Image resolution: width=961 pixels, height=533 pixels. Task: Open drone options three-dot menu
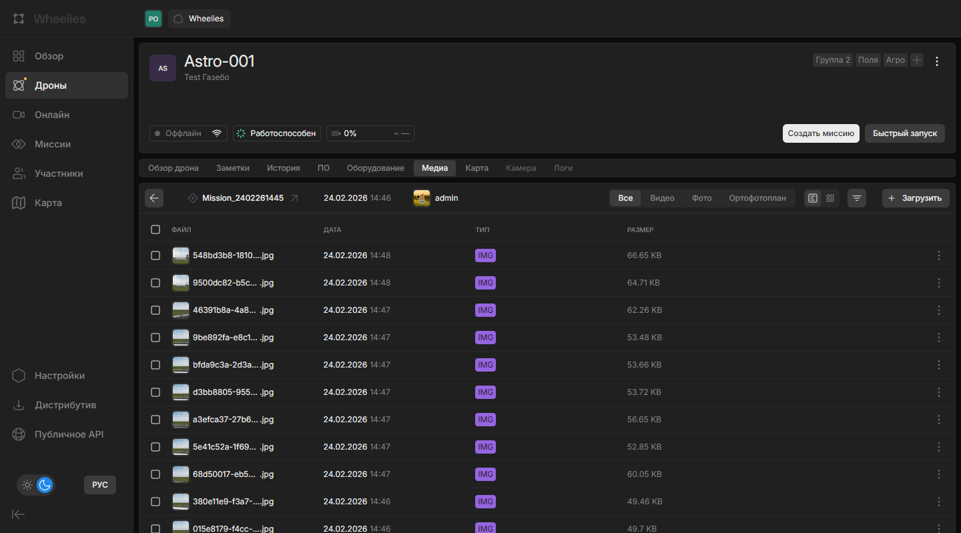(x=937, y=61)
